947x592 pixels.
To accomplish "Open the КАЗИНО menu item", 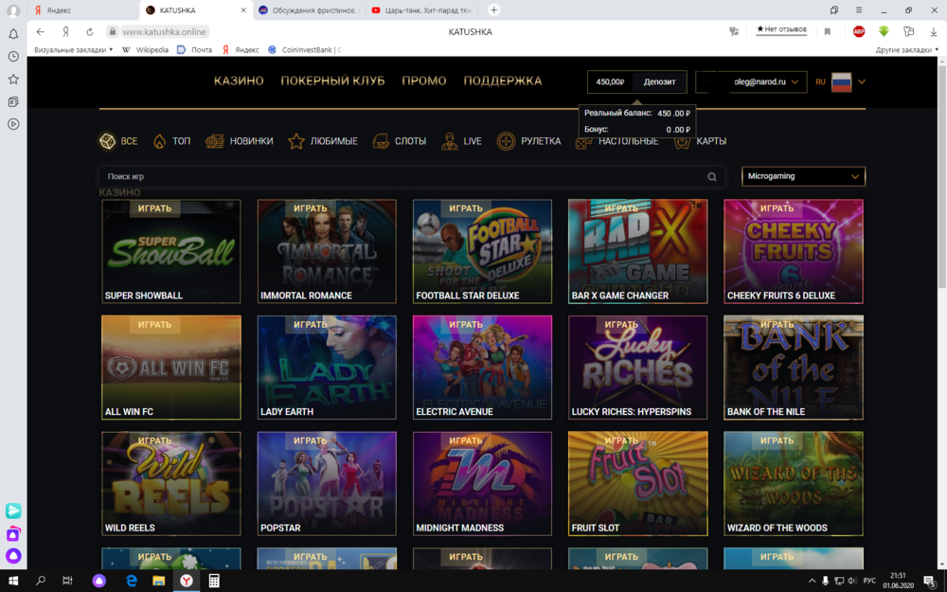I will [239, 81].
